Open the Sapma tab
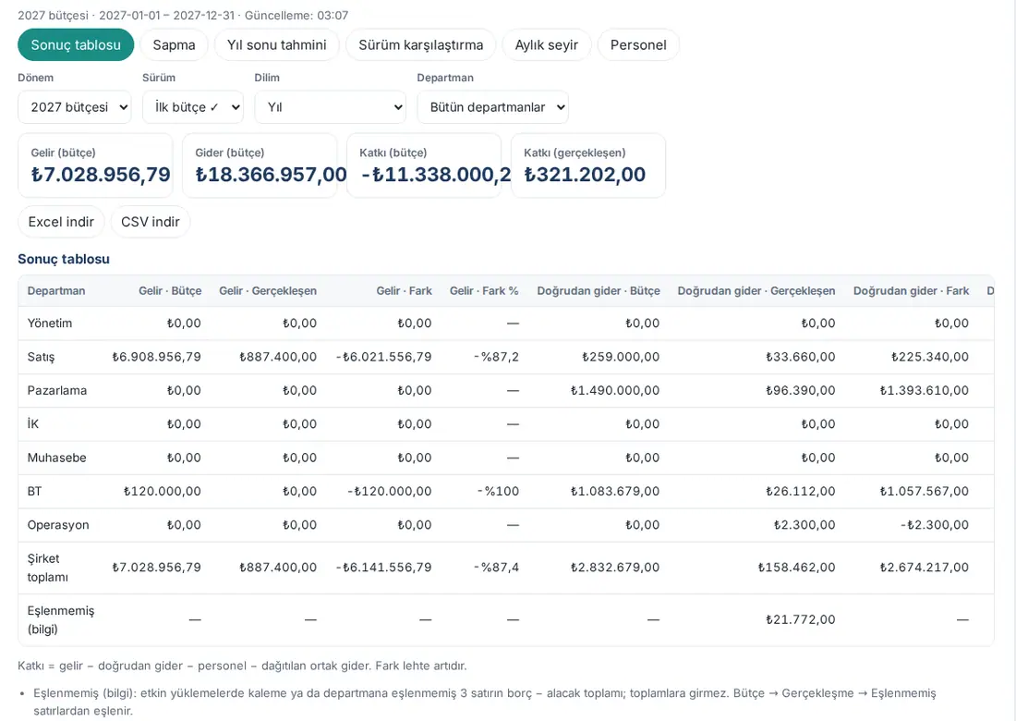Image resolution: width=1016 pixels, height=721 pixels. pyautogui.click(x=174, y=44)
